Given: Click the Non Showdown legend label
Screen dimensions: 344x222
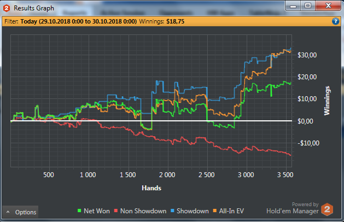Looking at the screenshot, I should (x=143, y=211).
